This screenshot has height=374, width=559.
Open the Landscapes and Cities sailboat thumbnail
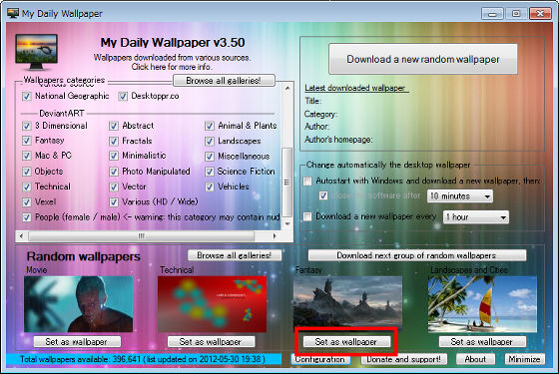point(482,304)
